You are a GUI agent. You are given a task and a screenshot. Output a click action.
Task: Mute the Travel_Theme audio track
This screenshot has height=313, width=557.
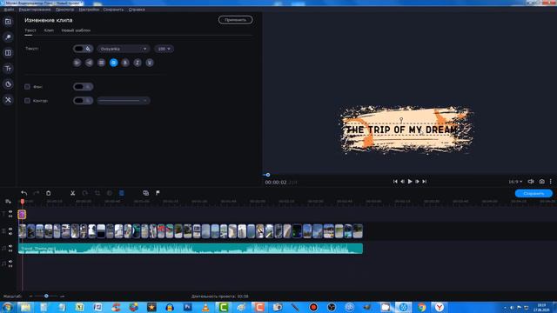[x=10, y=246]
